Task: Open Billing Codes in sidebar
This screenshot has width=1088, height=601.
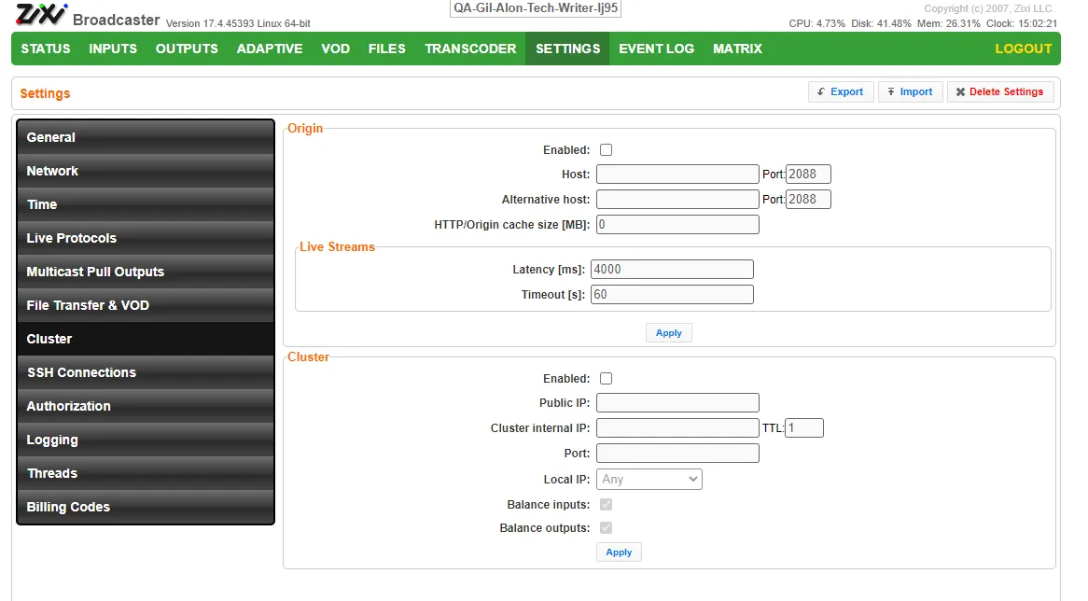Action: click(x=146, y=508)
